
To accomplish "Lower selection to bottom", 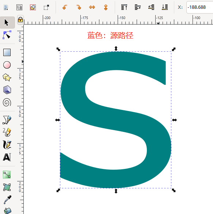I will pyautogui.click(x=165, y=7).
